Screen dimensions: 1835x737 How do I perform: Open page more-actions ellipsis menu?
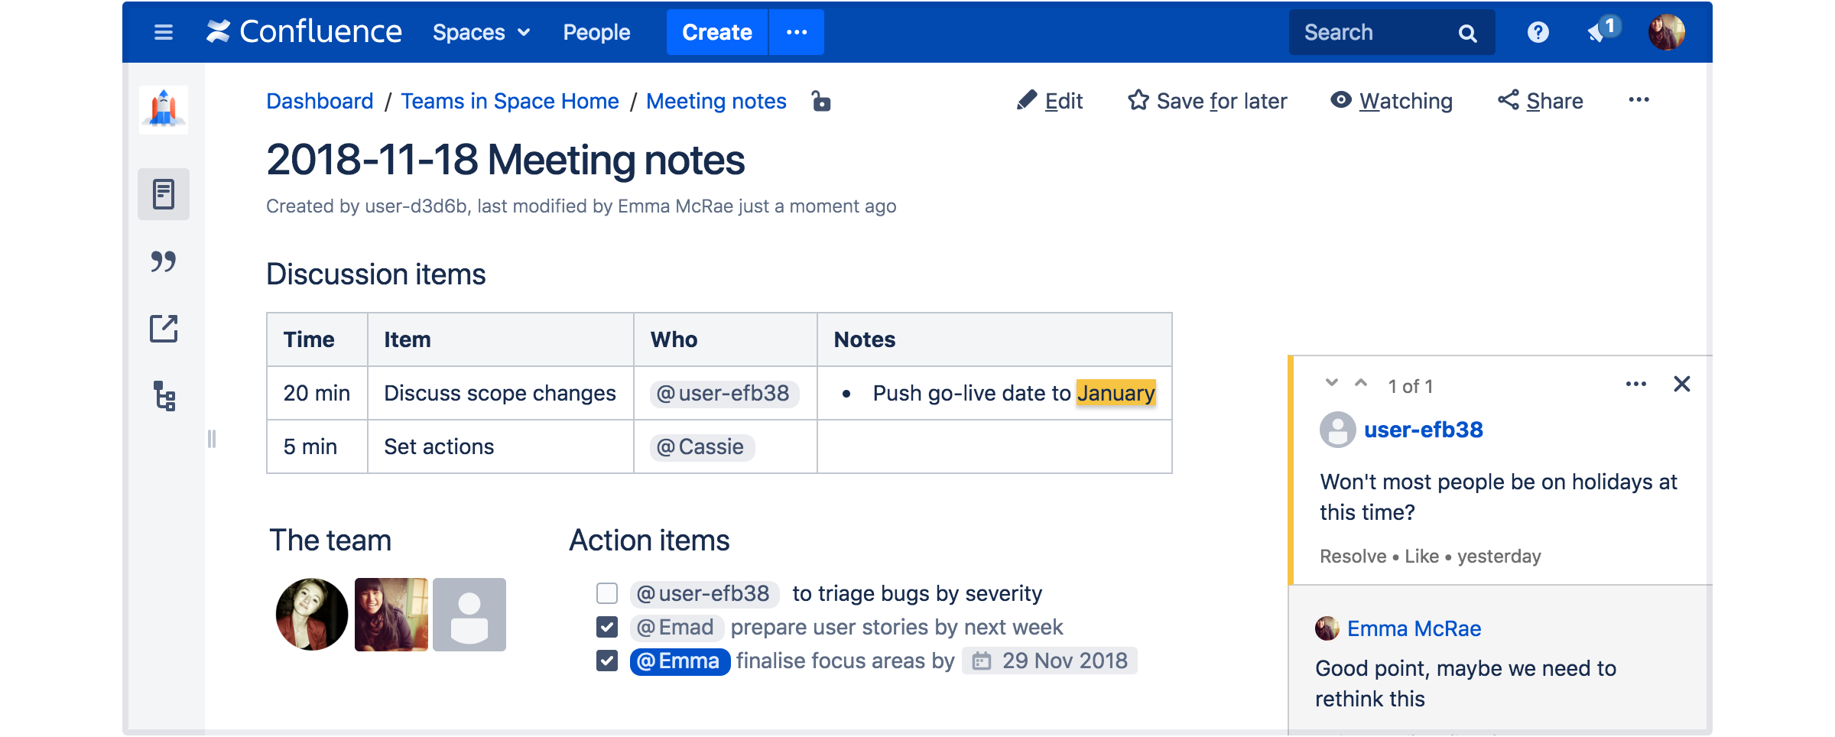pyautogui.click(x=1639, y=100)
